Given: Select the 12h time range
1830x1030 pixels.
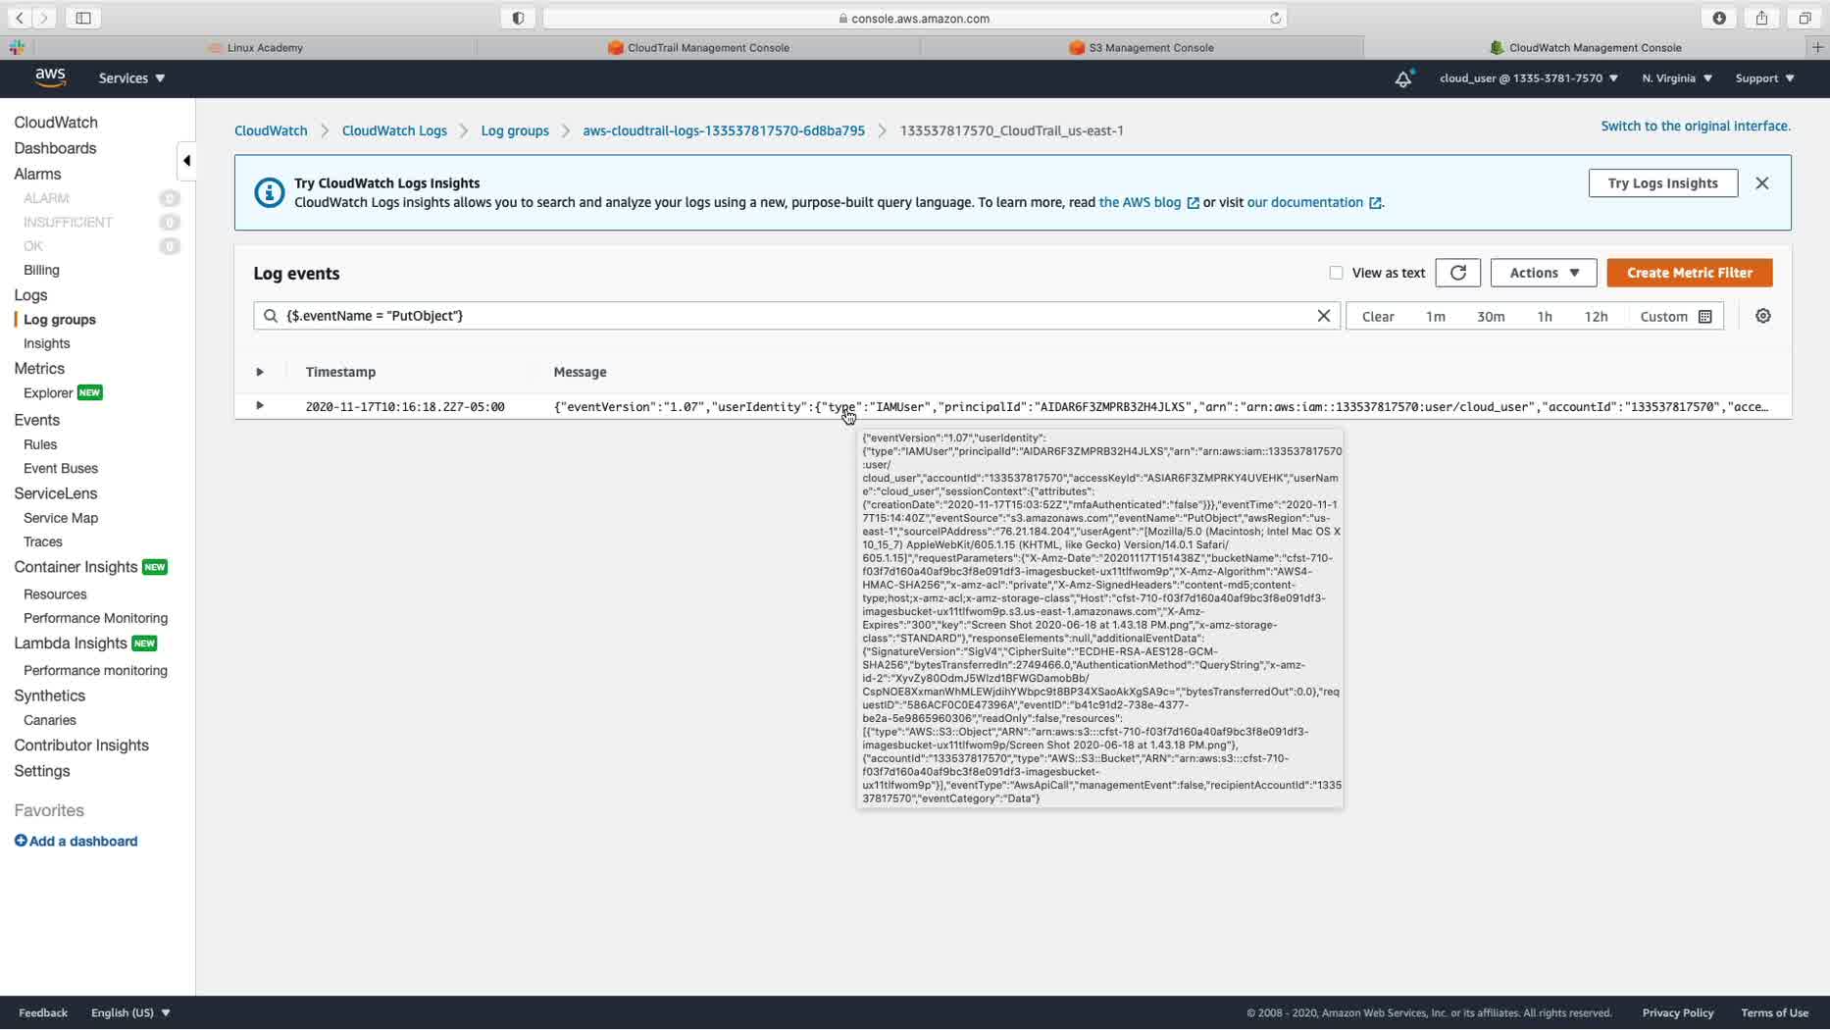Looking at the screenshot, I should [1596, 316].
